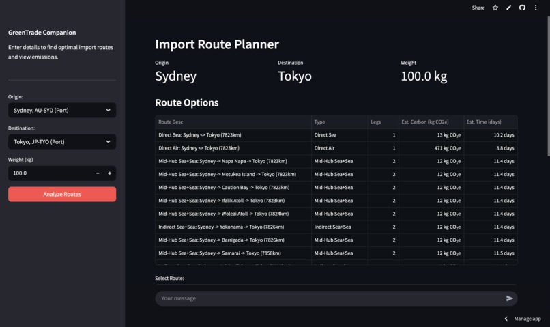Select the Direct Sea: Sydney <> Tokyo row

[336, 135]
